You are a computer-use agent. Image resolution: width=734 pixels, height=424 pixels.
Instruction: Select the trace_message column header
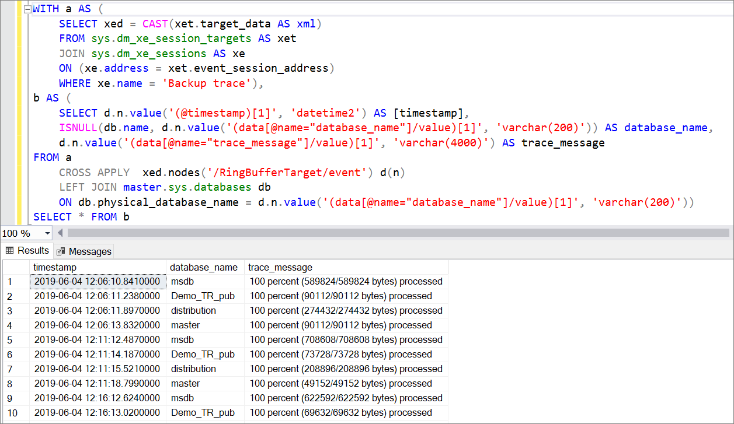pyautogui.click(x=346, y=267)
